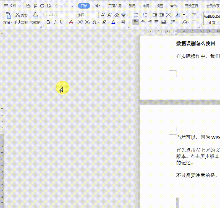The image size is (220, 208).
Task: Select Center paragraph alignment
Action: point(143,22)
